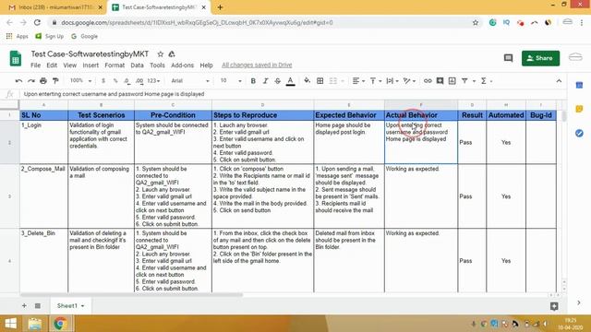Open the File menu

[35, 65]
